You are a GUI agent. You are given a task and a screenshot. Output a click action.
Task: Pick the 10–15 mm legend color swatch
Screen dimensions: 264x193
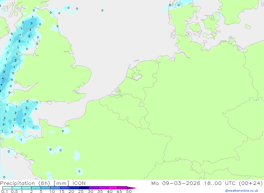(x=55, y=188)
